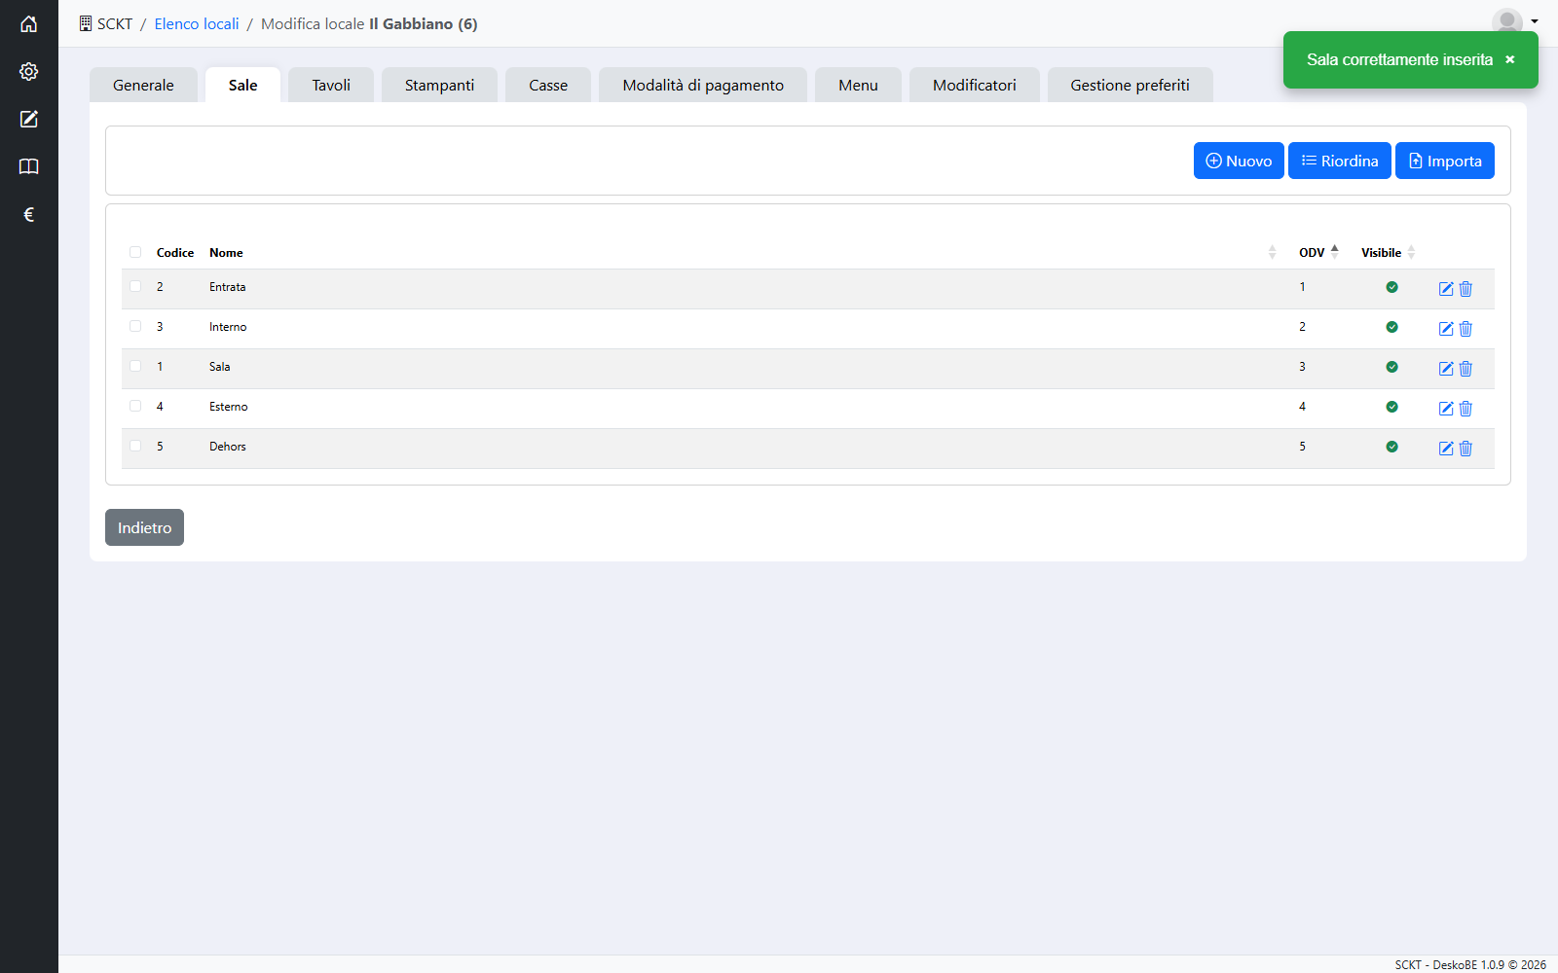Screen dimensions: 1558x973
Task: Click the Importa button
Action: (1445, 161)
